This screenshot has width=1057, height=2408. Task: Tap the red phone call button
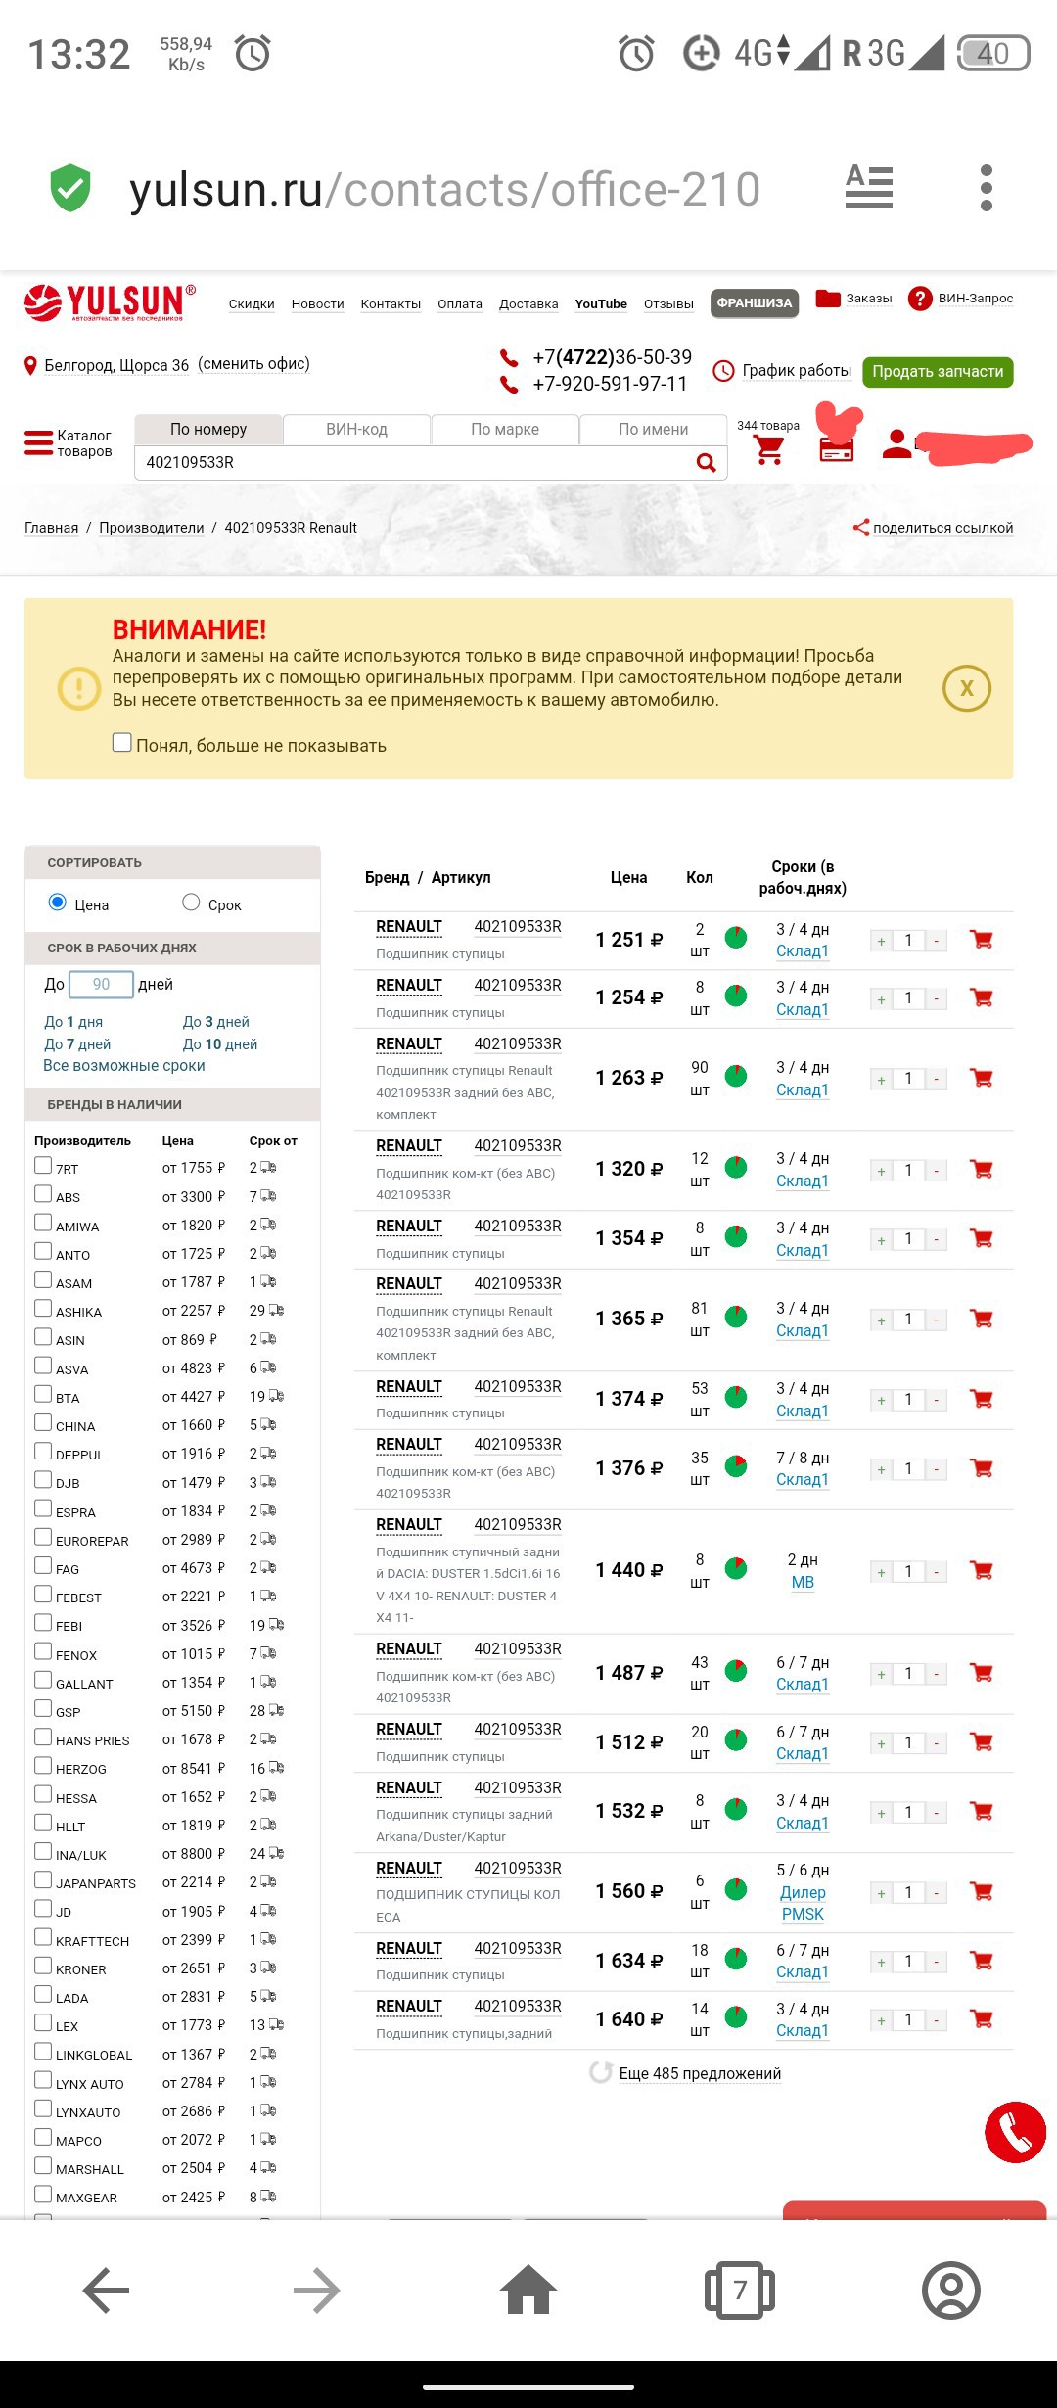(1015, 2132)
